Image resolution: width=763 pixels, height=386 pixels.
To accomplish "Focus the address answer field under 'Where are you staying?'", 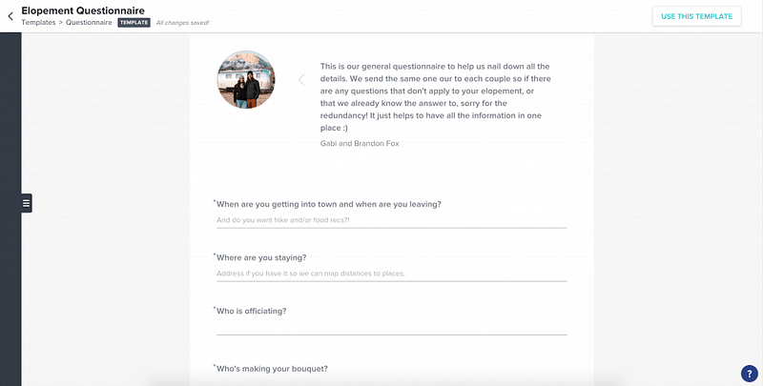I will click(391, 274).
